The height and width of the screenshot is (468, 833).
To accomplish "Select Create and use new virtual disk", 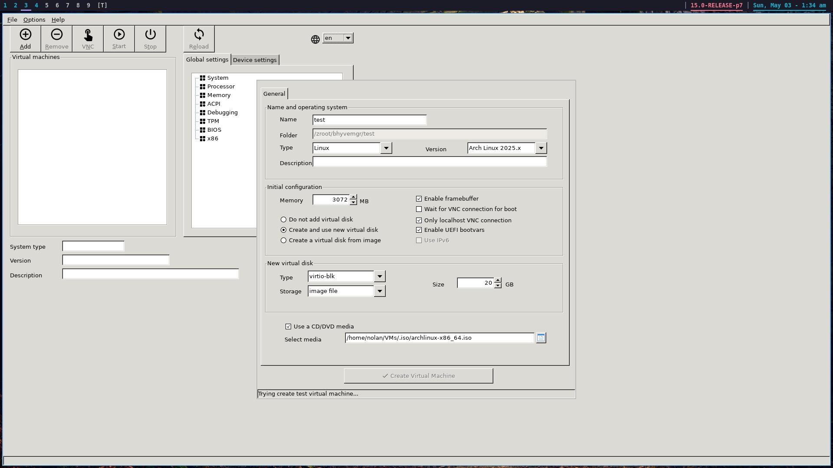I will click(x=283, y=230).
